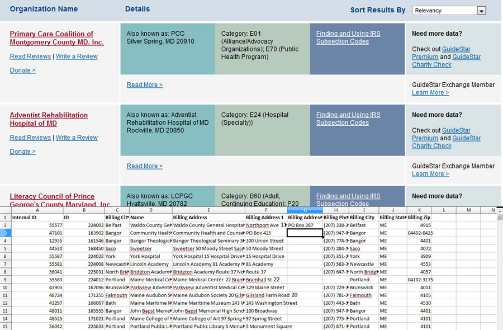Click the spreadsheet vertical scrollbar up arrow

coord(500,211)
